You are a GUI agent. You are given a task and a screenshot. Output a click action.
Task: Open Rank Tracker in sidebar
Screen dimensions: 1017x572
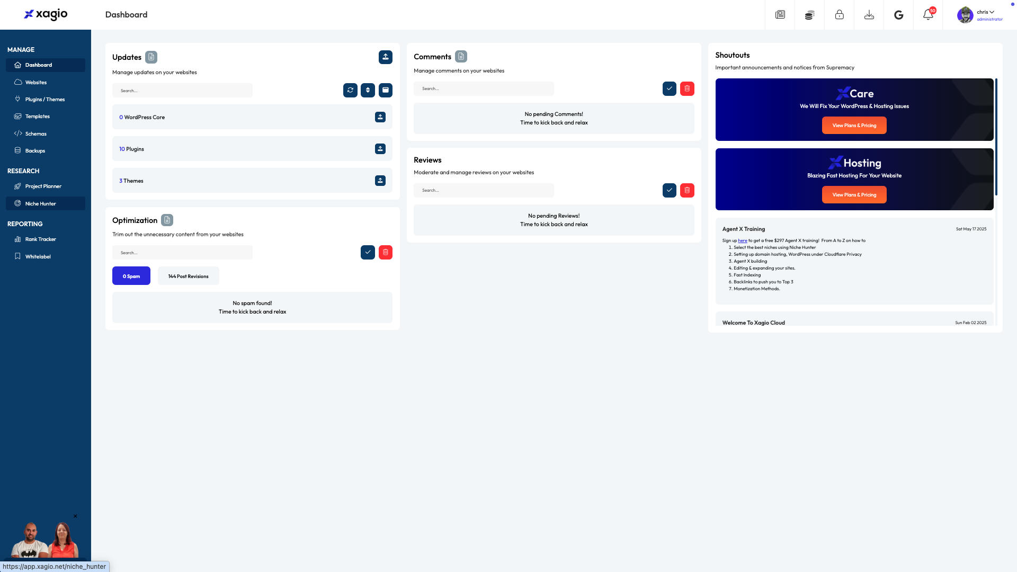coord(46,239)
